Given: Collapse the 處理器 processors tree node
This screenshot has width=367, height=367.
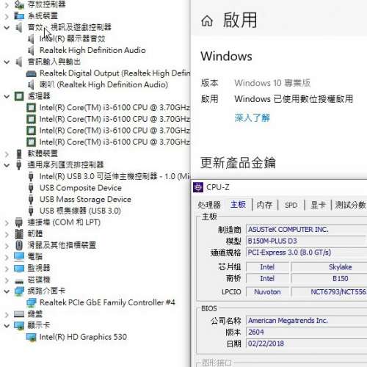Looking at the screenshot, I should click(x=7, y=96).
